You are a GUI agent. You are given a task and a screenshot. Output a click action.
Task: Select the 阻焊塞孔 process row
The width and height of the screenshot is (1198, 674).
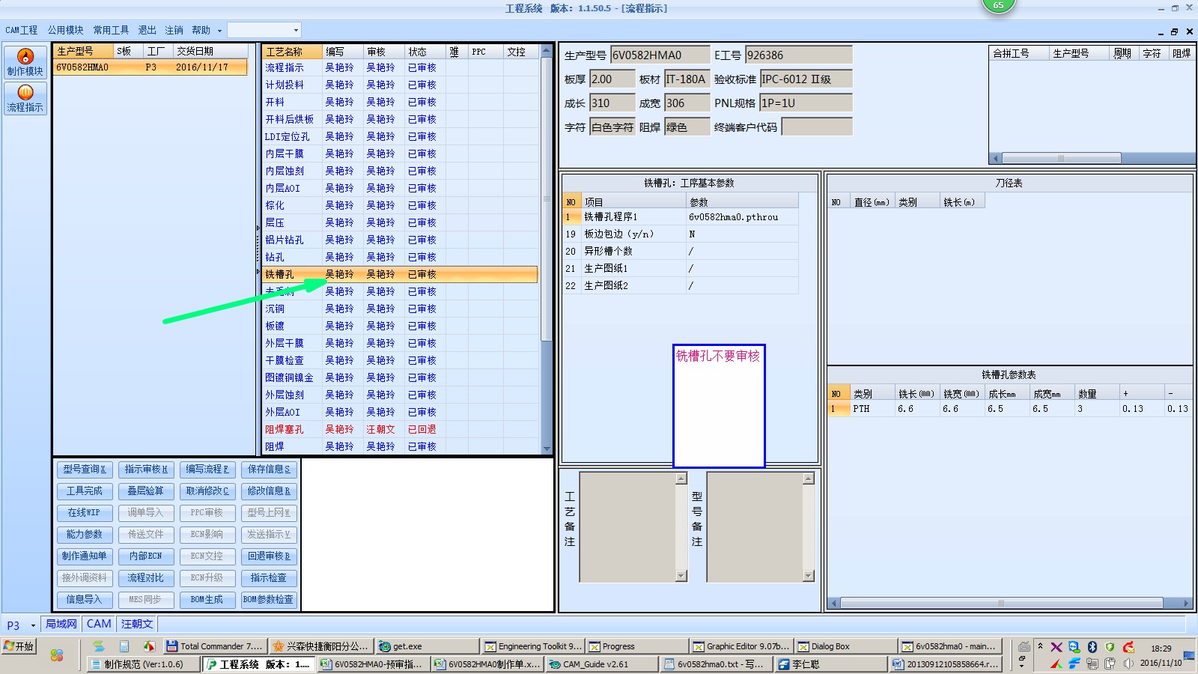tap(401, 429)
